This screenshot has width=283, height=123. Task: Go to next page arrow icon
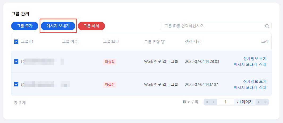click(x=259, y=102)
